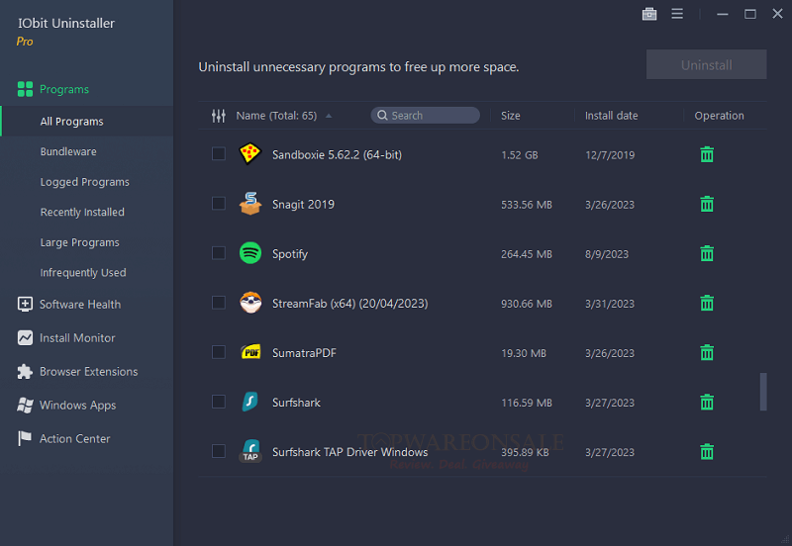
Task: Check the Snagit 2019 checkbox
Action: (219, 204)
